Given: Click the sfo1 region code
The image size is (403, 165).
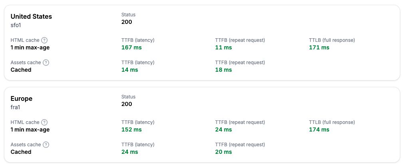Looking at the screenshot, I should [x=16, y=25].
